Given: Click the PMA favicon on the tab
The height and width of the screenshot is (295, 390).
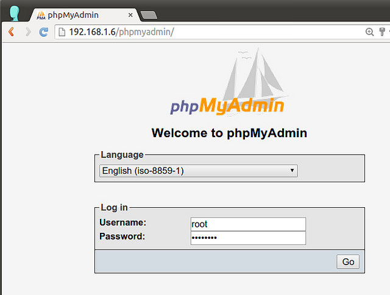Looking at the screenshot, I should point(41,15).
